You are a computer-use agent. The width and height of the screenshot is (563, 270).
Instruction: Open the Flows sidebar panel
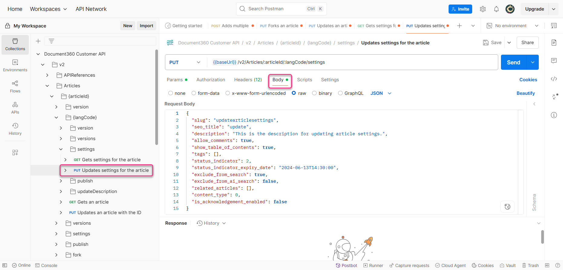[15, 87]
